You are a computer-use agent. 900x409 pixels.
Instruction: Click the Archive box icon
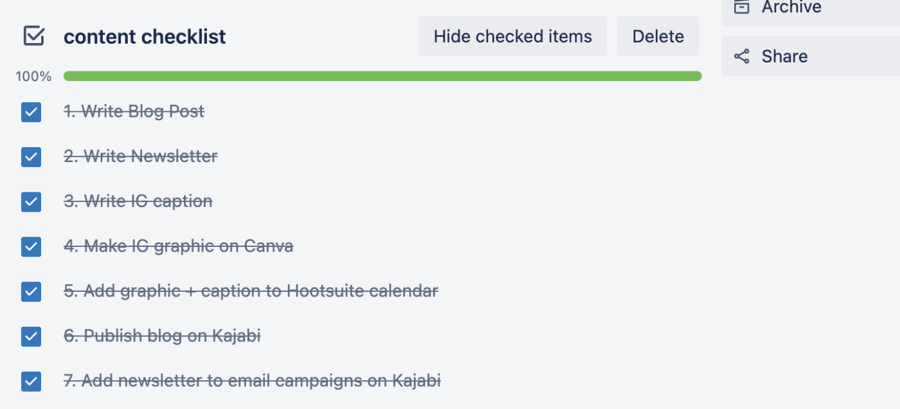(x=742, y=7)
